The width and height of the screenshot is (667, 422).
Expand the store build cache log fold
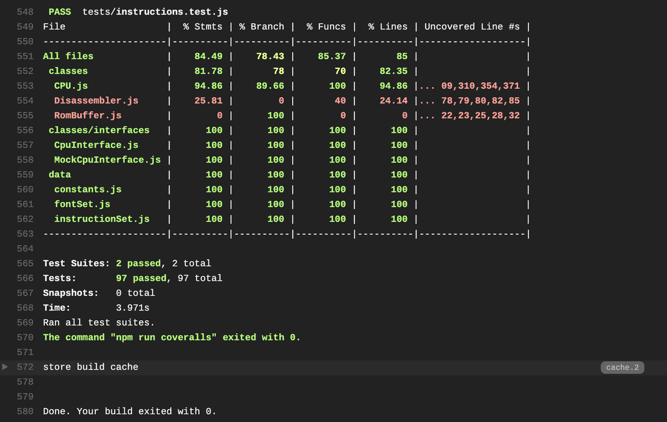click(x=90, y=367)
